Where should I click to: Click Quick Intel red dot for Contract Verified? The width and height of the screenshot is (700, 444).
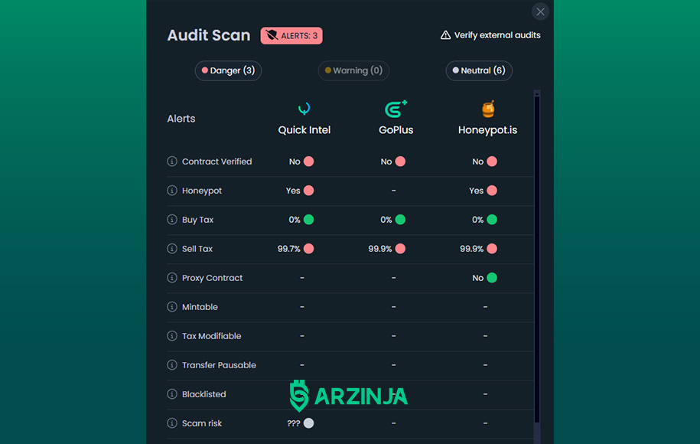(308, 162)
